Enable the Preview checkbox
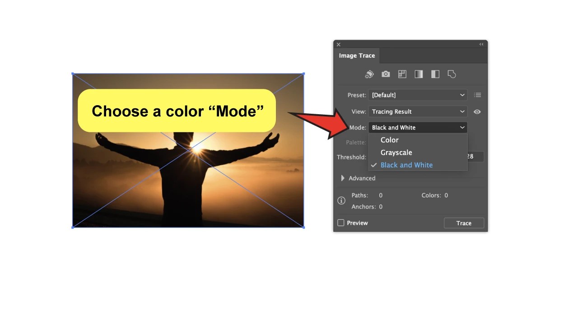Screen dimensions: 578x325 341,223
